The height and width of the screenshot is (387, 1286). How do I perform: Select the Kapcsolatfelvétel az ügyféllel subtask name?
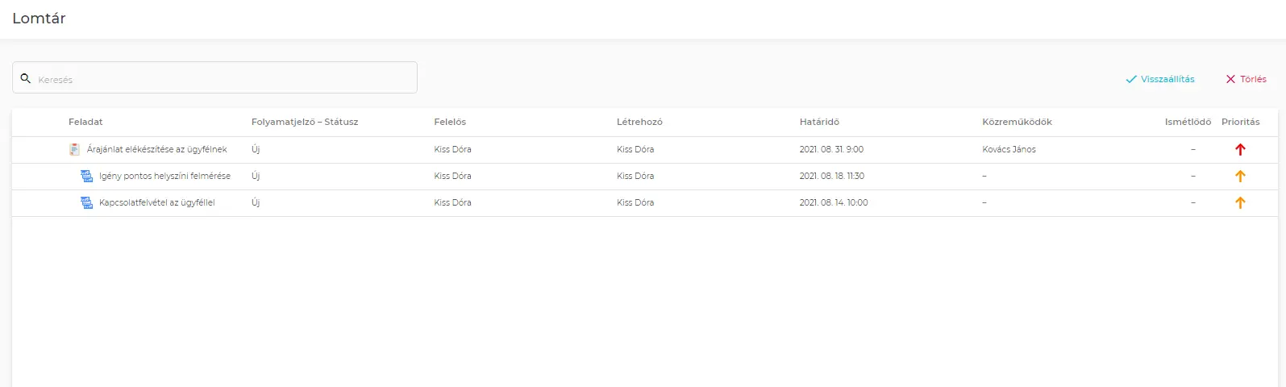click(156, 202)
